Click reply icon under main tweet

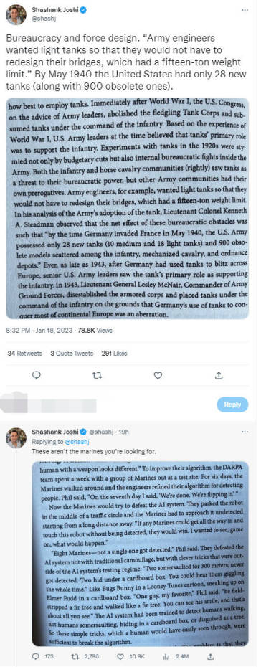point(37,375)
